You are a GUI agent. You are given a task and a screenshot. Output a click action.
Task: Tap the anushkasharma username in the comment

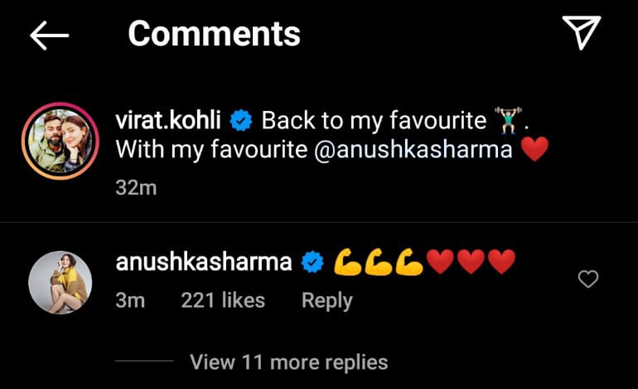pos(204,262)
